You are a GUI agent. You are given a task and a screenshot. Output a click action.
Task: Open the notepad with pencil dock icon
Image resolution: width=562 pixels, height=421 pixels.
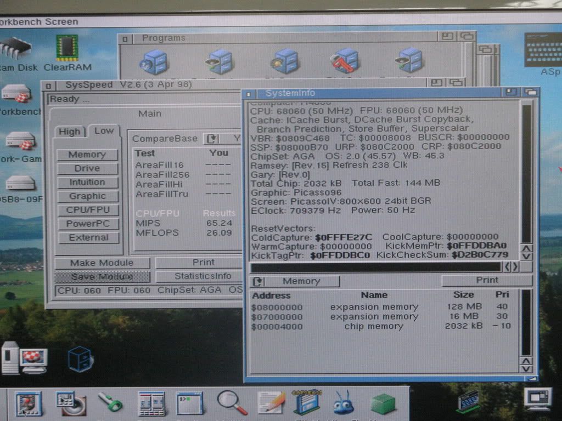(271, 403)
